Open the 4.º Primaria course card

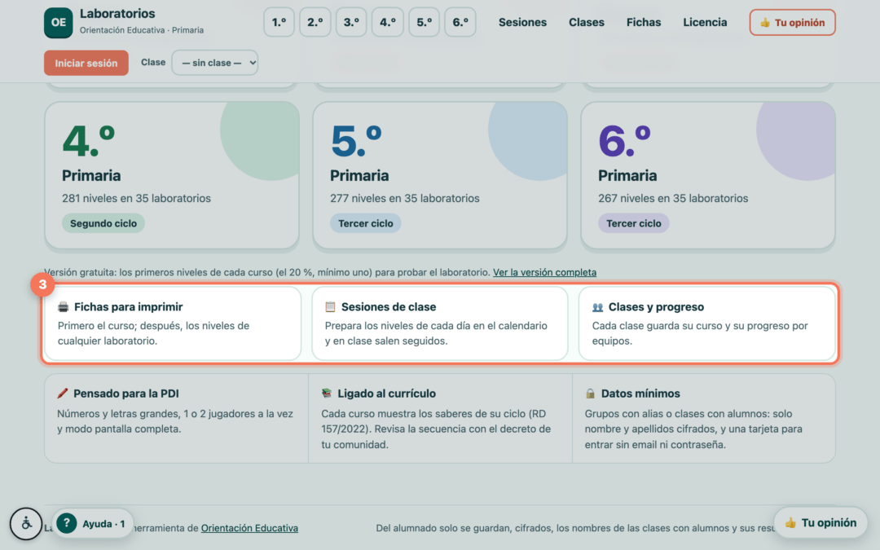pyautogui.click(x=172, y=175)
